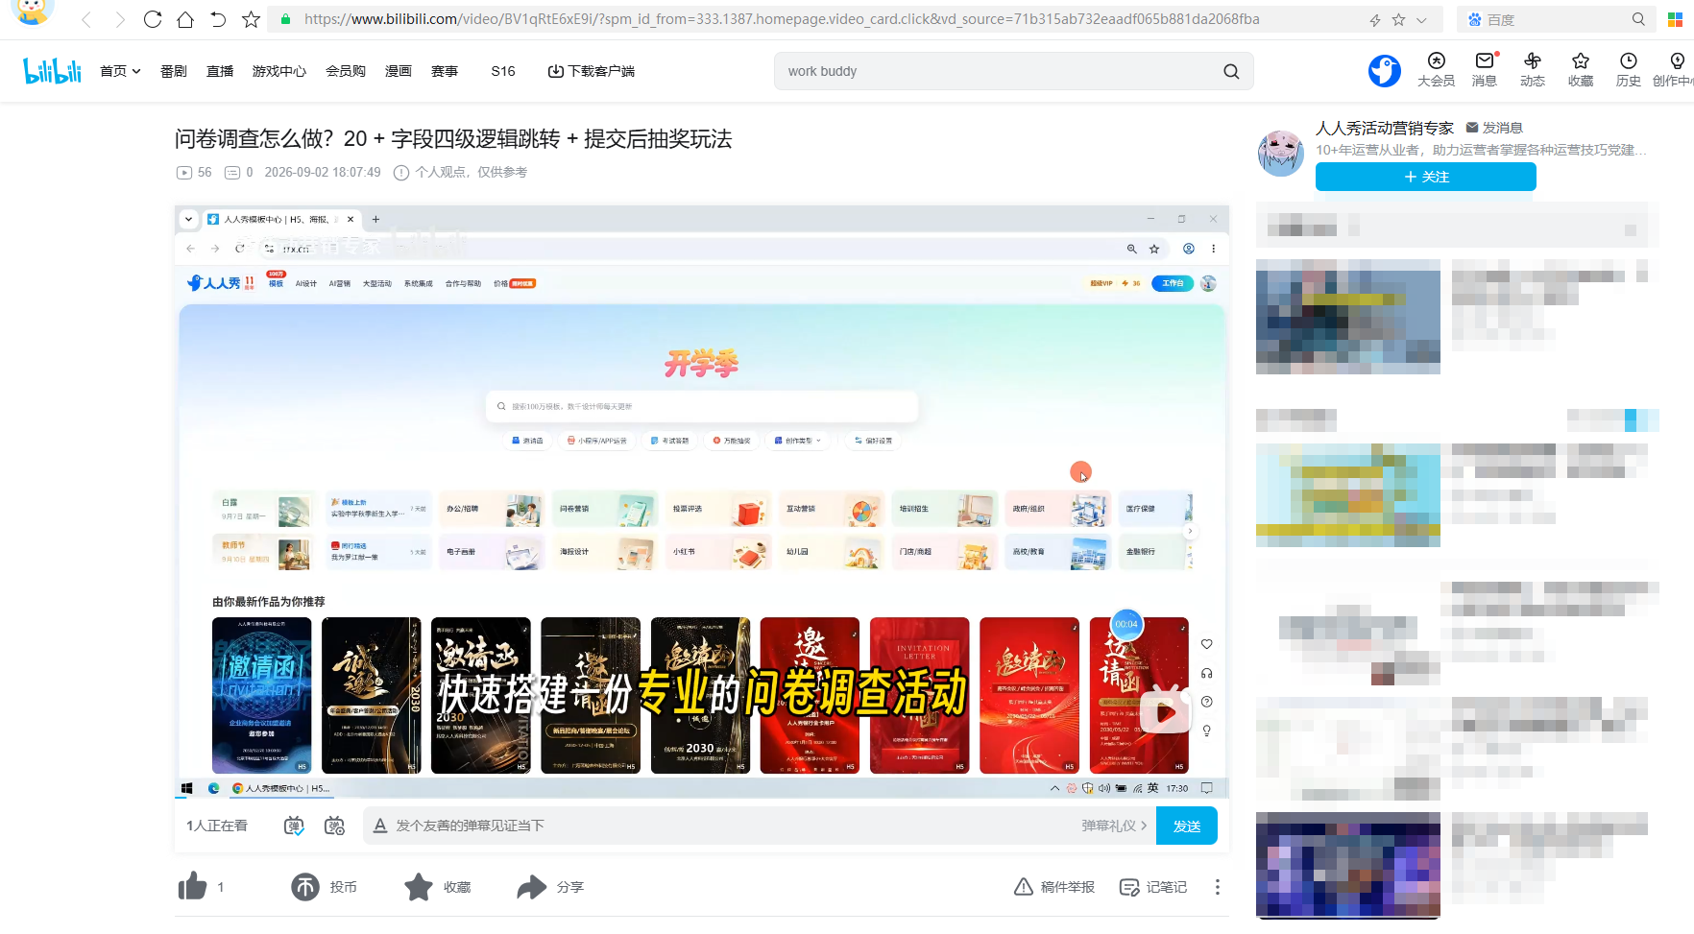Viewport: 1694px width, 934px height.
Task: Open the 漫画 navigation link
Action: click(x=399, y=71)
